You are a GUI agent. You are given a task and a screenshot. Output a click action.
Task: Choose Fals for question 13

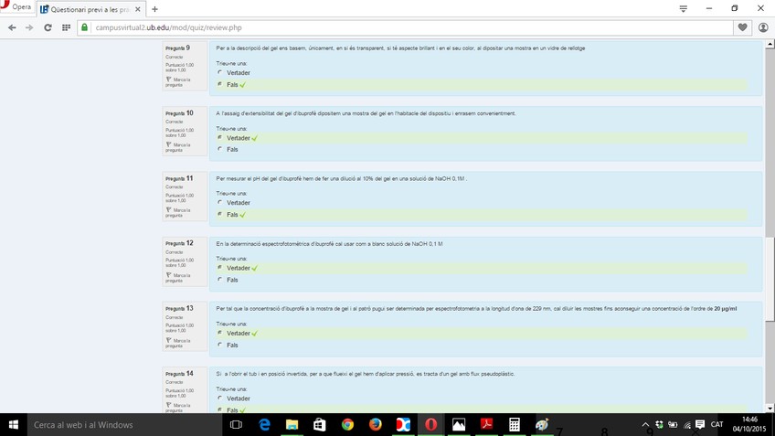point(220,345)
